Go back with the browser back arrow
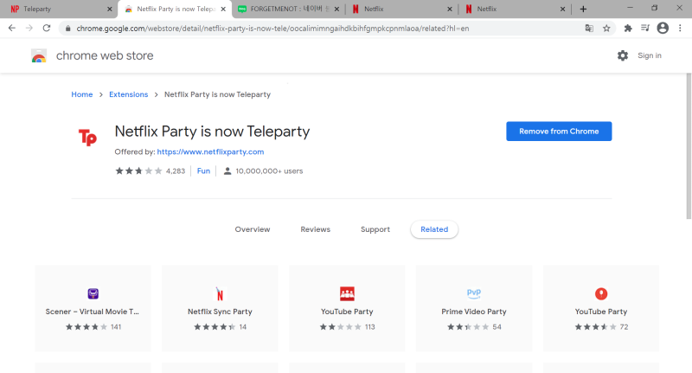This screenshot has width=692, height=373. pos(12,28)
